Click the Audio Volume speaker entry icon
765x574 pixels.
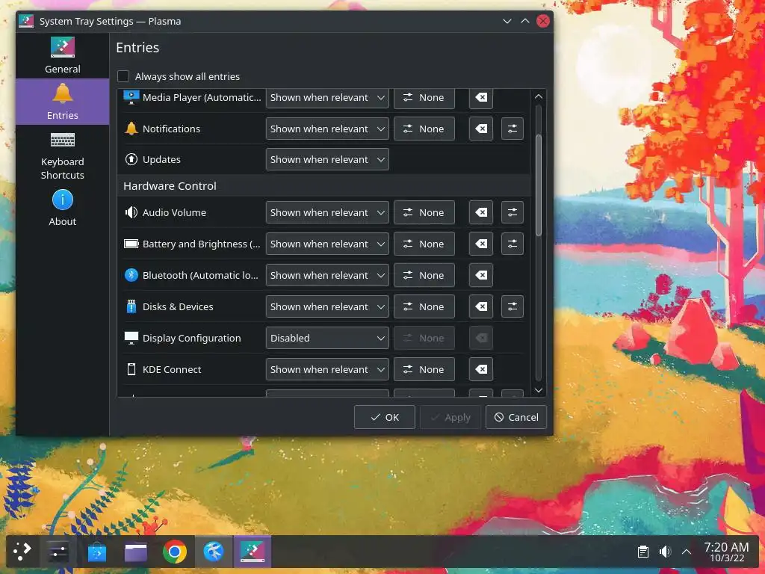pos(131,213)
